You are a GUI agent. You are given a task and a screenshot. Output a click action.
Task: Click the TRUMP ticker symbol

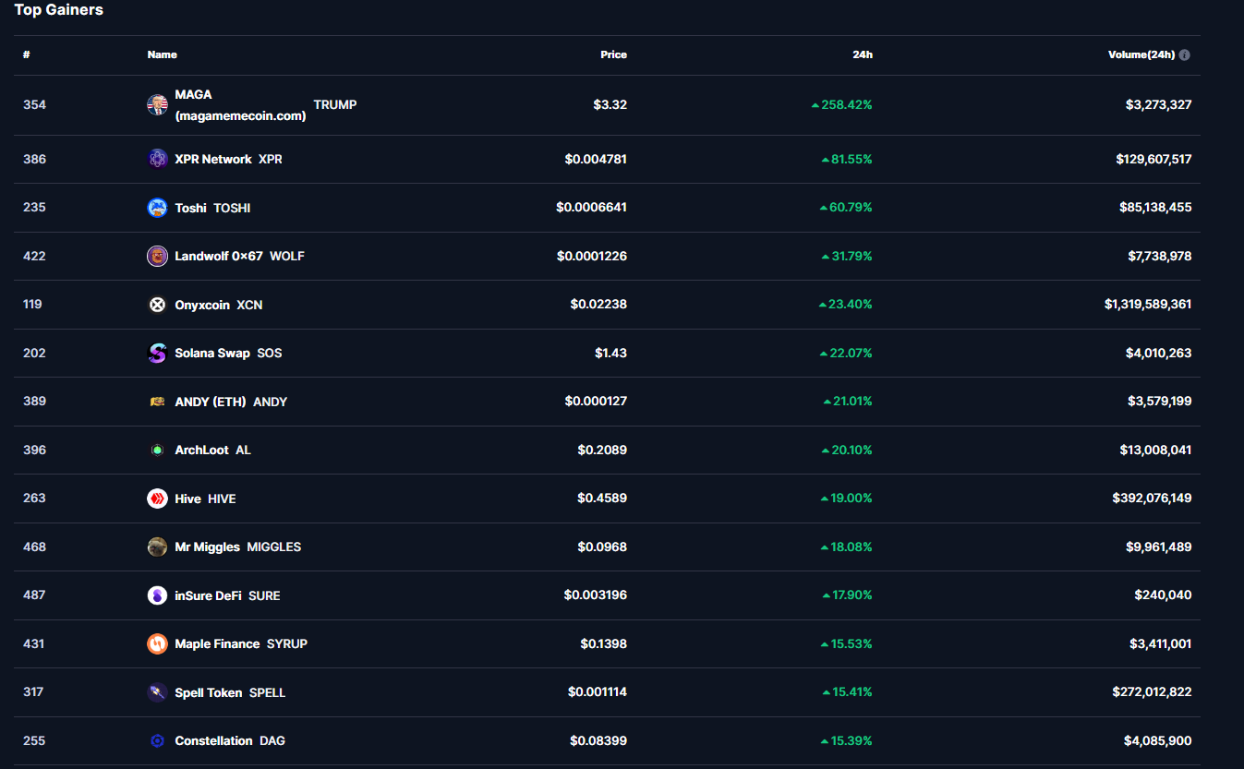(x=335, y=104)
